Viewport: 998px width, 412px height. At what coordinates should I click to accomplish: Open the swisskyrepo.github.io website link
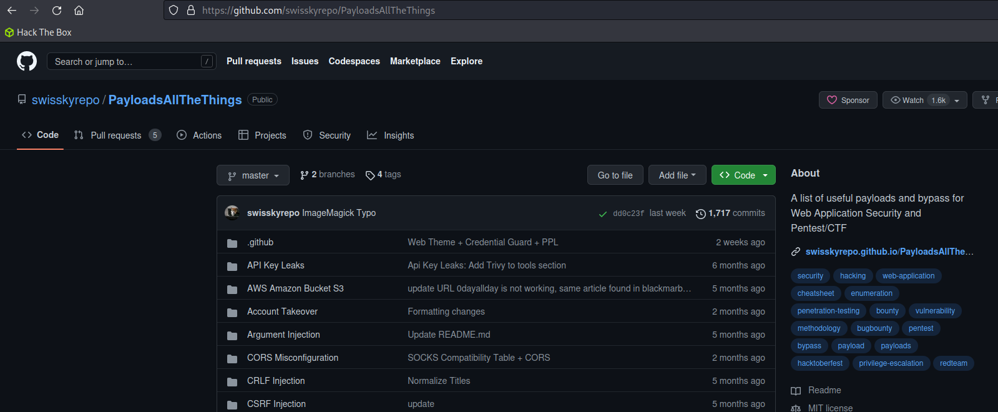pos(889,252)
